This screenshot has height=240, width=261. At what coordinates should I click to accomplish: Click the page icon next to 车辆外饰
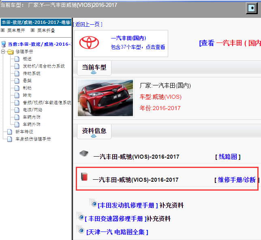click(x=17, y=124)
